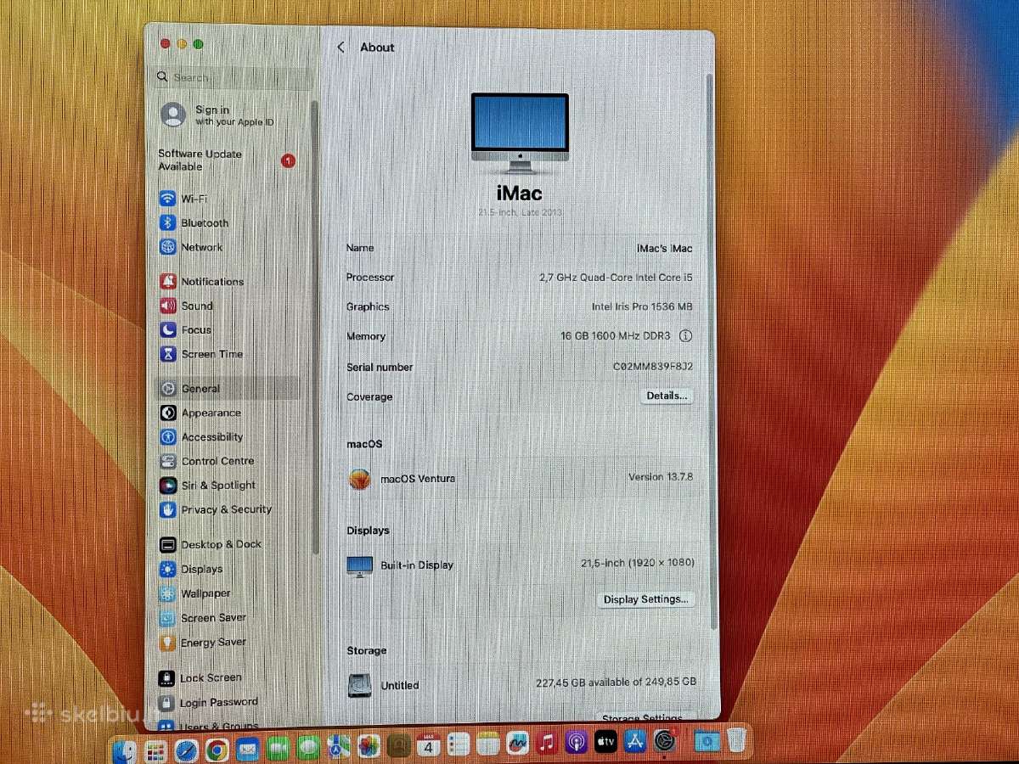This screenshot has height=764, width=1019.
Task: Open FaceTime from the Dock
Action: tap(278, 748)
